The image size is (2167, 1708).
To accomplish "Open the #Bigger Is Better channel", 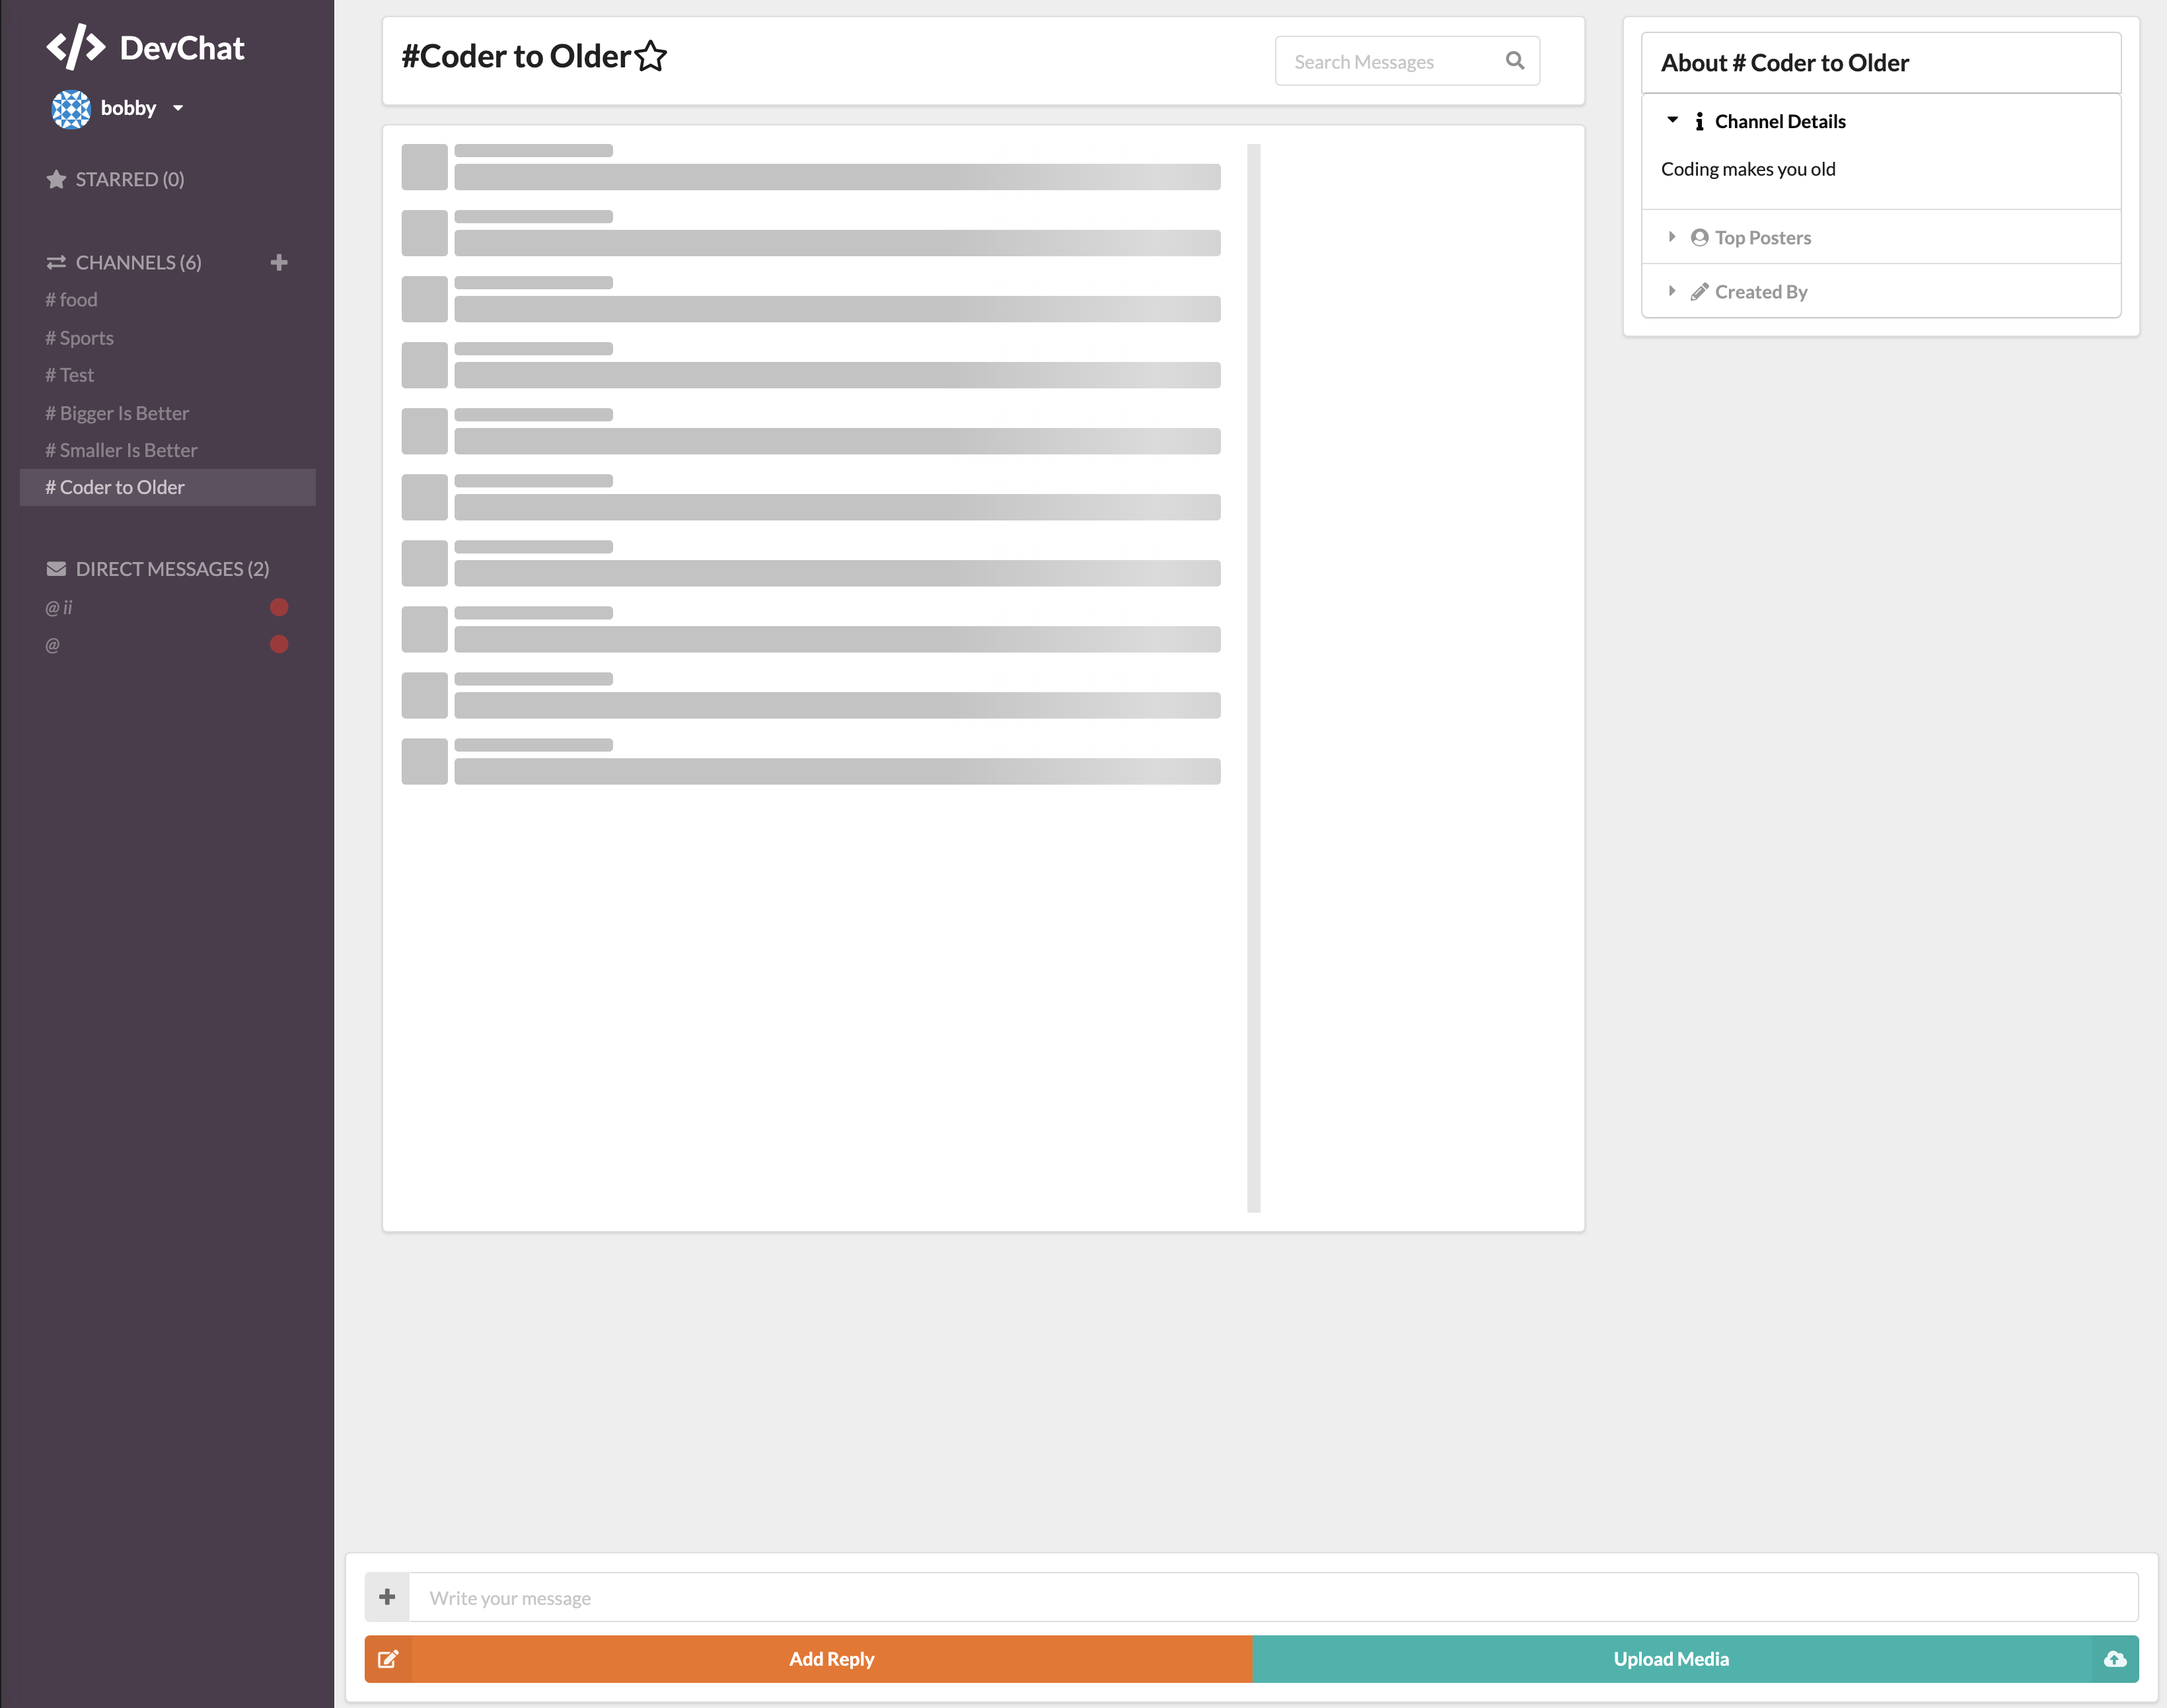I will [117, 413].
